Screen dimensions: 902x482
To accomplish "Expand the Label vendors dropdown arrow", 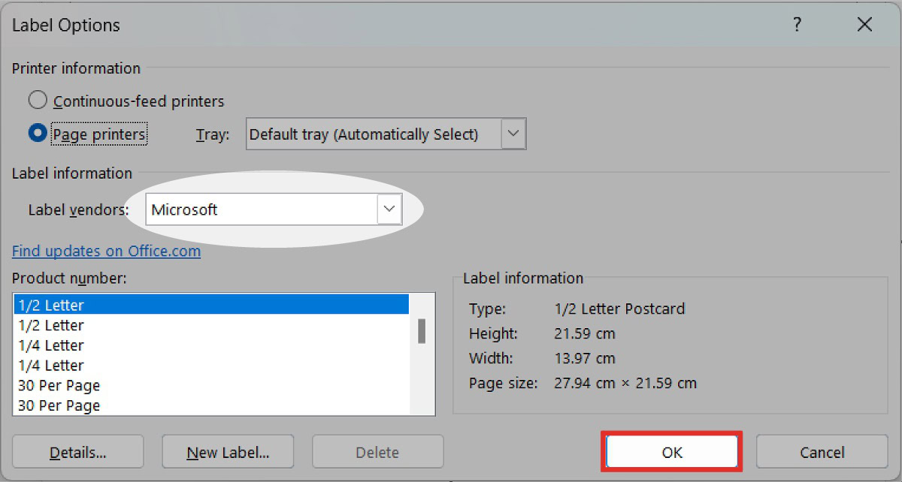I will 389,209.
